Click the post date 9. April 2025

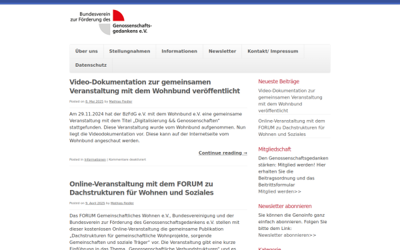click(95, 203)
